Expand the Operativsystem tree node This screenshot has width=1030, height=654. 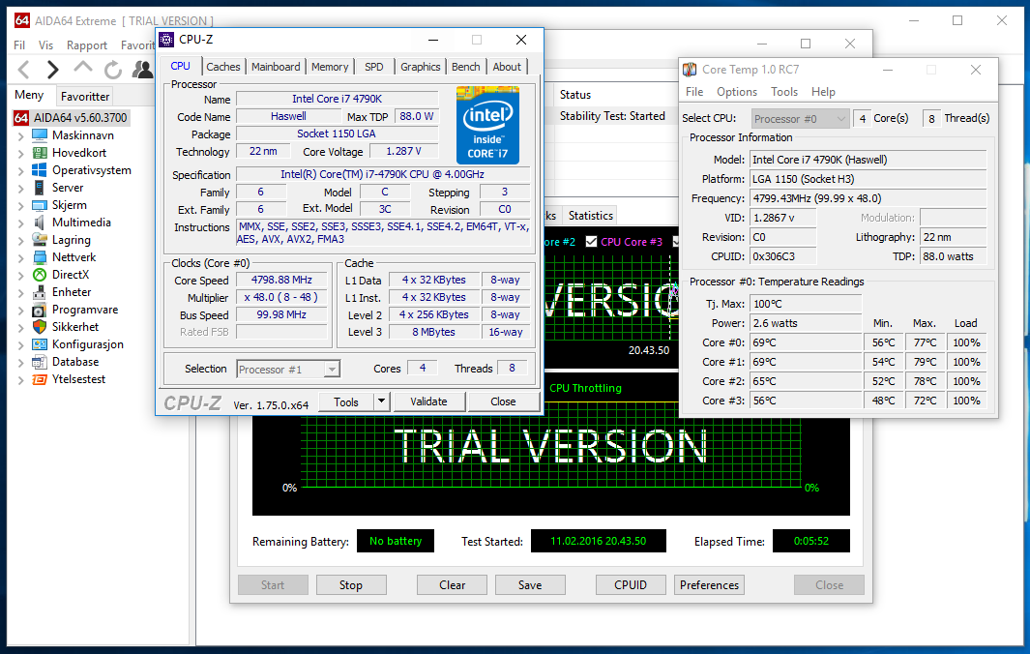(x=20, y=171)
